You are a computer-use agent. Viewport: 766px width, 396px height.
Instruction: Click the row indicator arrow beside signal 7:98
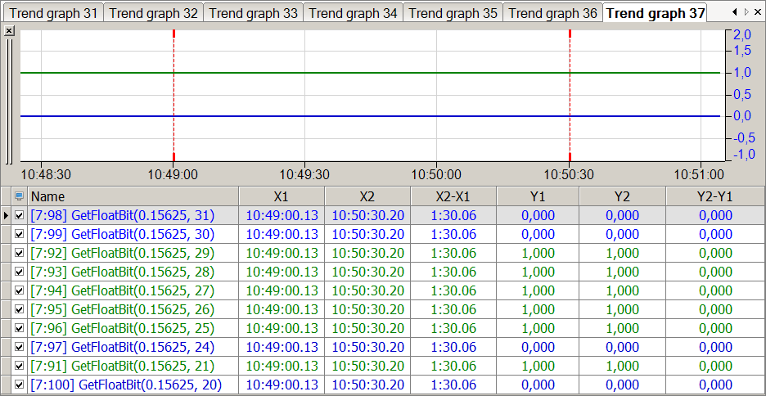[7, 215]
